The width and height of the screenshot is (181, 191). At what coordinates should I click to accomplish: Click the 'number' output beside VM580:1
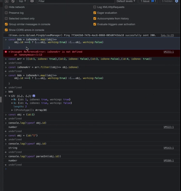tap(13, 160)
